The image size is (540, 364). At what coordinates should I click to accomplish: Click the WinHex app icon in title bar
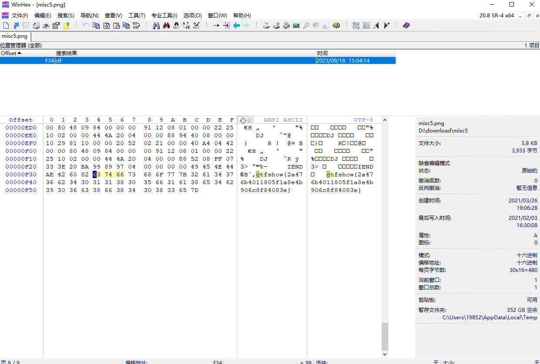click(x=6, y=4)
